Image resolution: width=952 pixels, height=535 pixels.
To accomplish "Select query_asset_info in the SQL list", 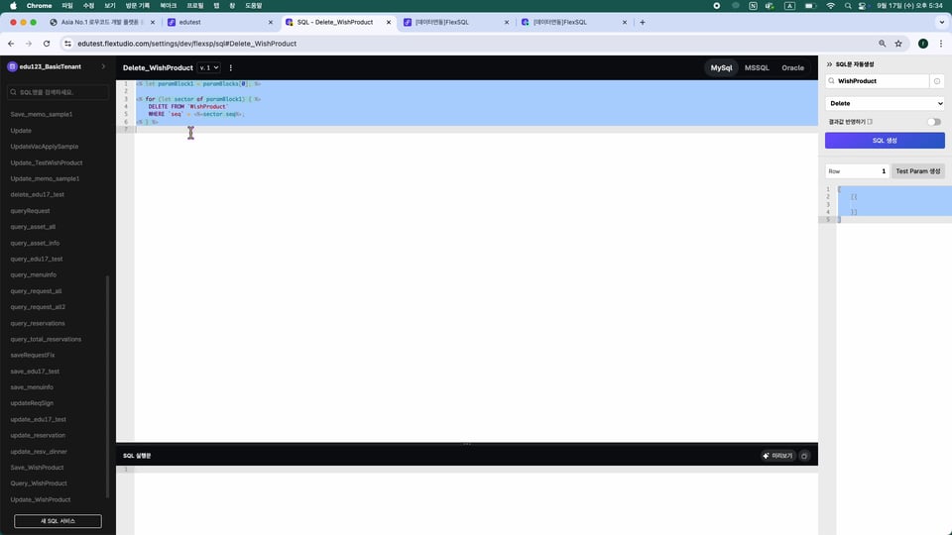I will pyautogui.click(x=35, y=244).
